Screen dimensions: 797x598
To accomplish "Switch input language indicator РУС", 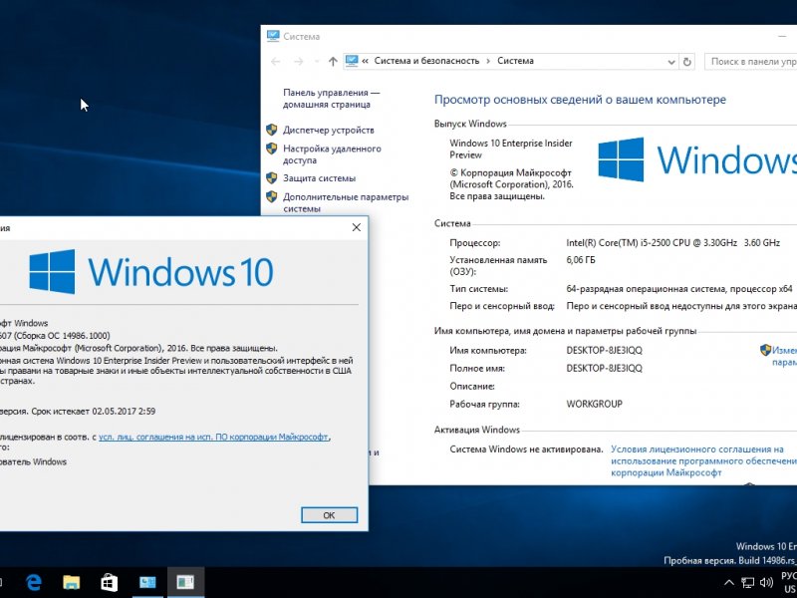I will (x=789, y=576).
